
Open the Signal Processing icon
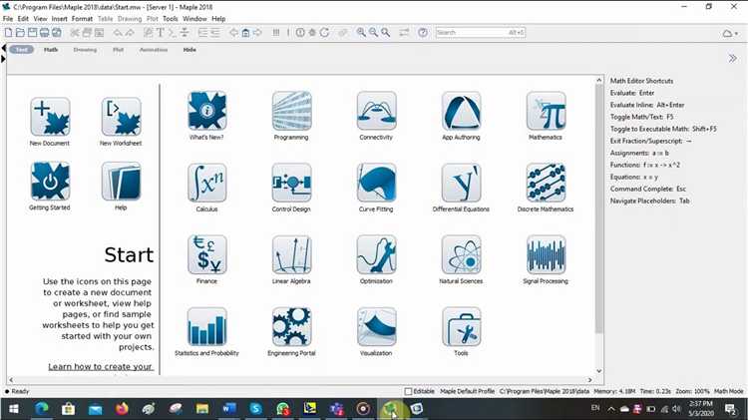(546, 254)
